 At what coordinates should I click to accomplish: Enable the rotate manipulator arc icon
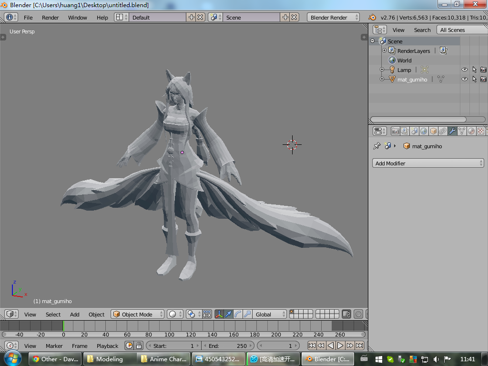click(x=238, y=315)
